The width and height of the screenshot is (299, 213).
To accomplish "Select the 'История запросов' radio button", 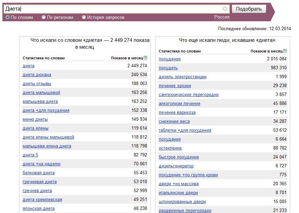I will coord(84,17).
